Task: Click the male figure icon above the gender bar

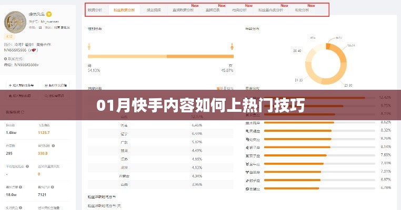Action: [x=89, y=46]
